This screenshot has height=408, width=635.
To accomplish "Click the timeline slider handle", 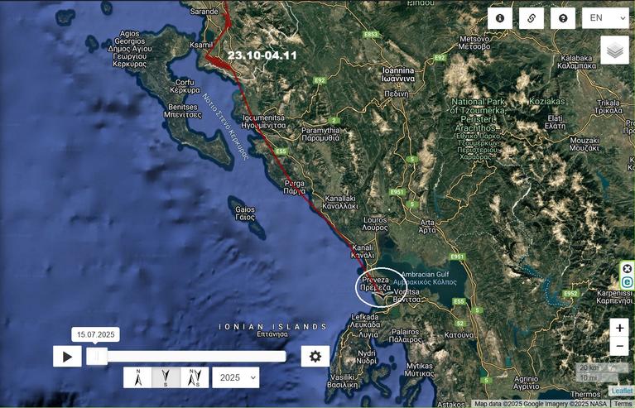I will pyautogui.click(x=97, y=356).
